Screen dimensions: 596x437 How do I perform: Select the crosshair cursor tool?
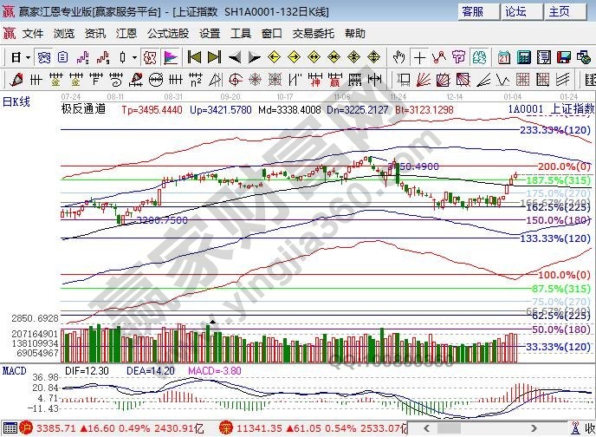420,57
